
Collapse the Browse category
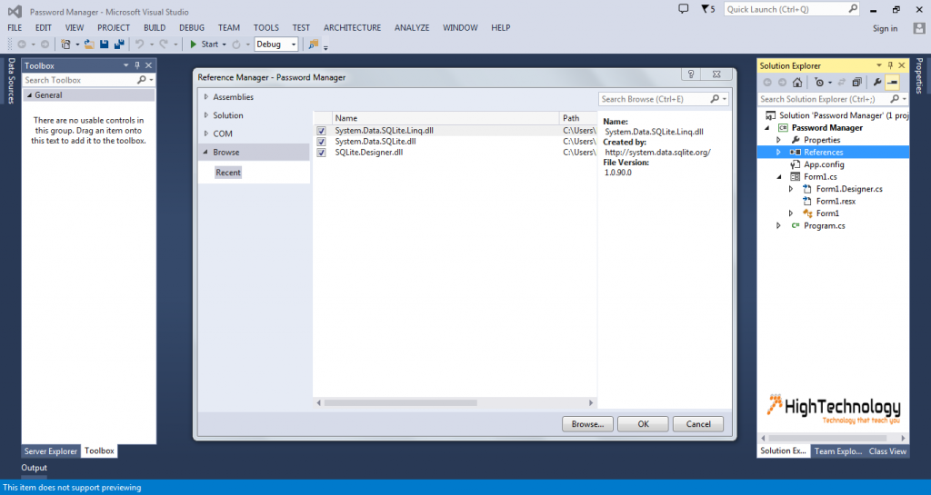tap(206, 152)
